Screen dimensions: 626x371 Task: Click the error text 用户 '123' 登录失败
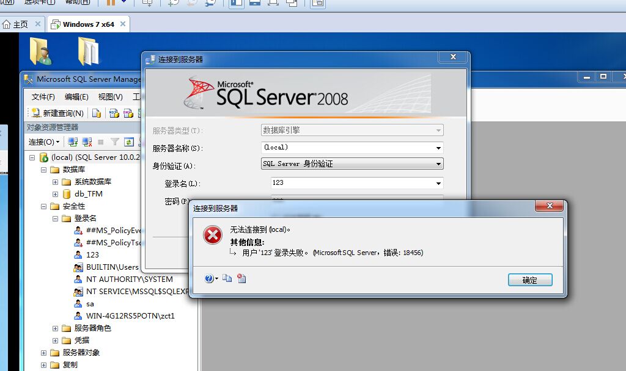275,253
